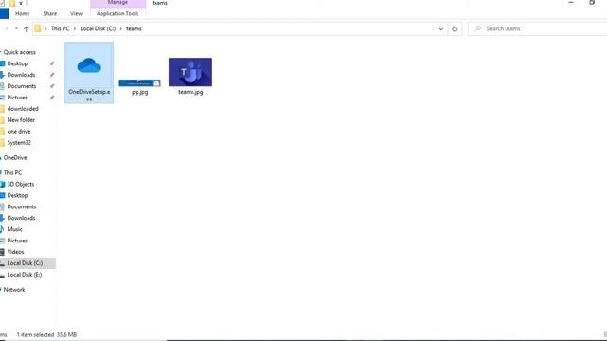Click the address bar folder icon
The width and height of the screenshot is (607, 341).
[x=38, y=28]
